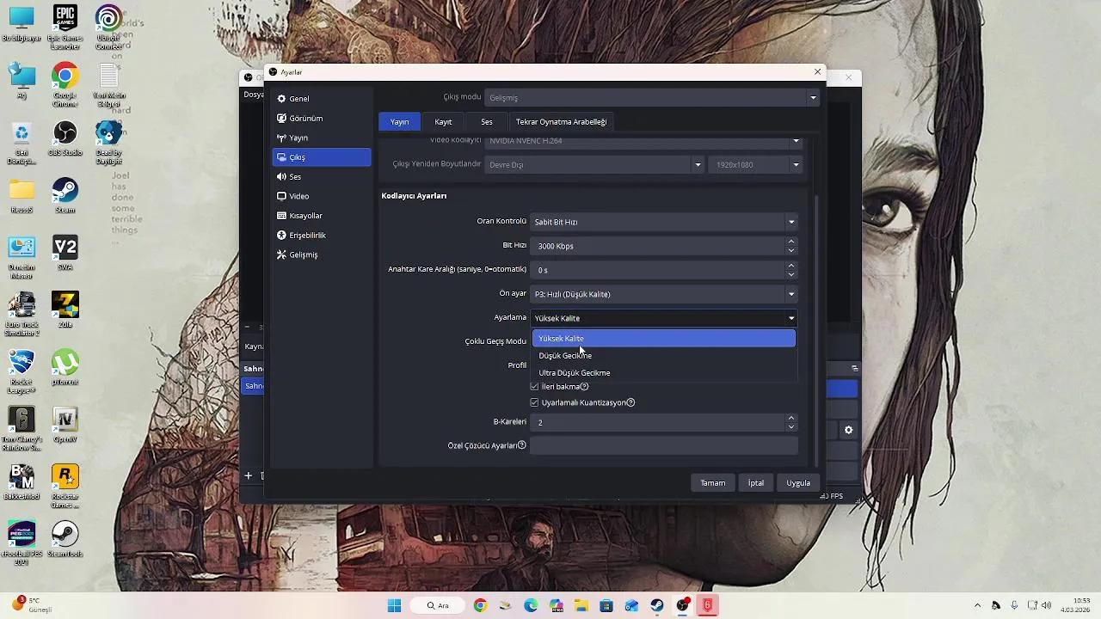Open the Kısayollar settings category

coord(305,216)
